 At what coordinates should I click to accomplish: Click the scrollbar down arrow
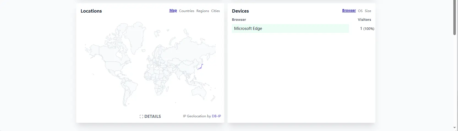[x=454, y=128]
